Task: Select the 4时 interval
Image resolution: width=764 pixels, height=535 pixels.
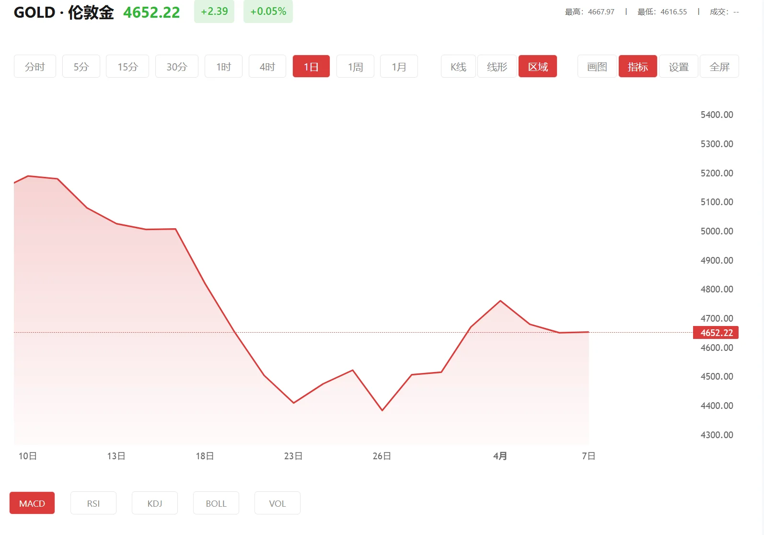Action: point(267,67)
